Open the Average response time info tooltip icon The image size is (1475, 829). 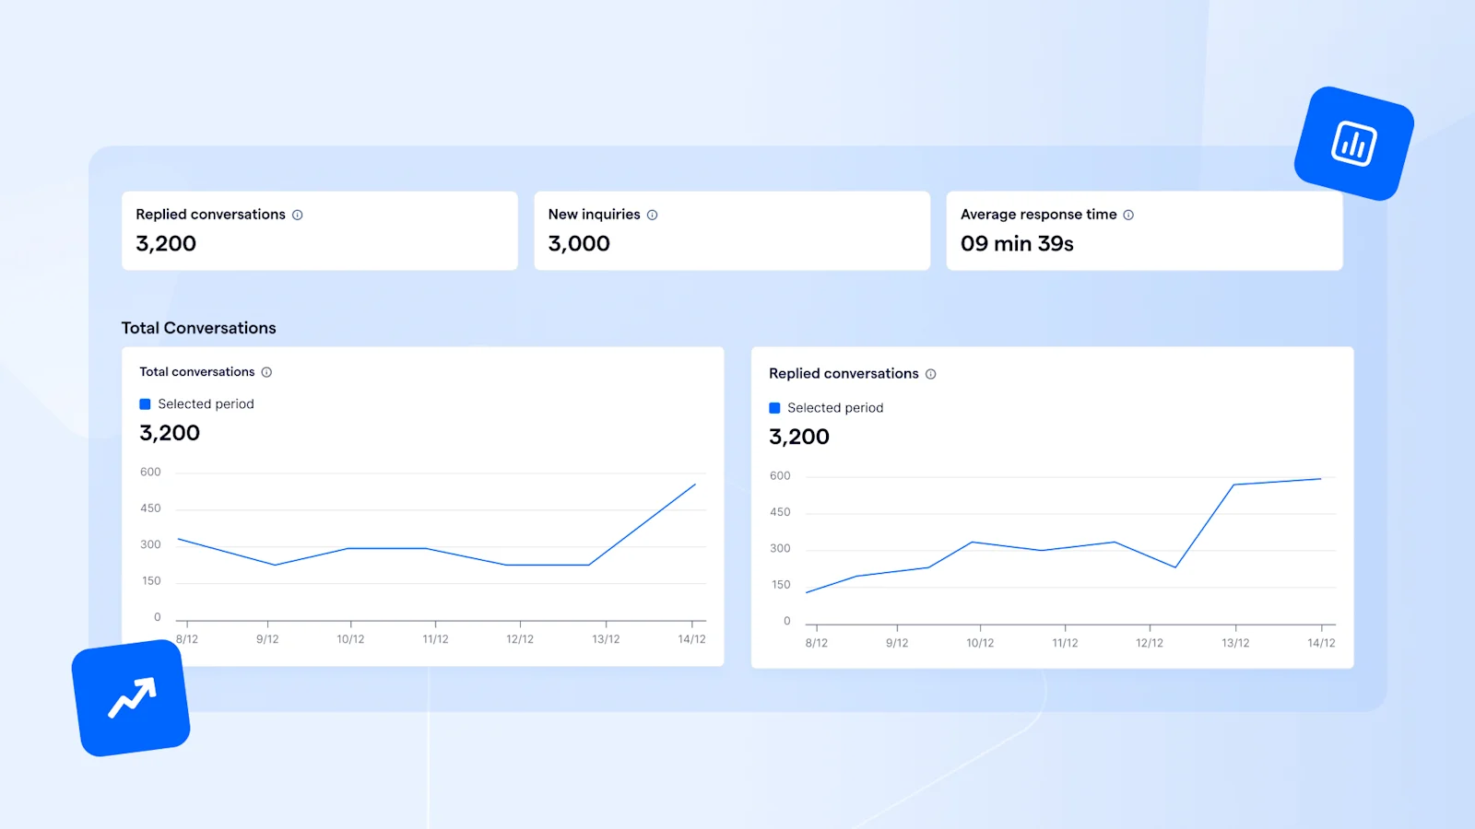pos(1128,214)
